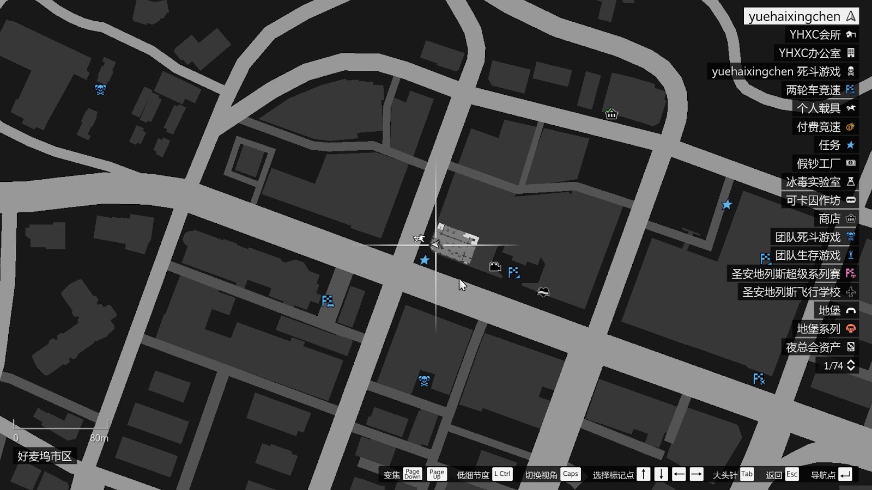Click the 好麦坞市区 district label
The height and width of the screenshot is (490, 872).
[45, 456]
